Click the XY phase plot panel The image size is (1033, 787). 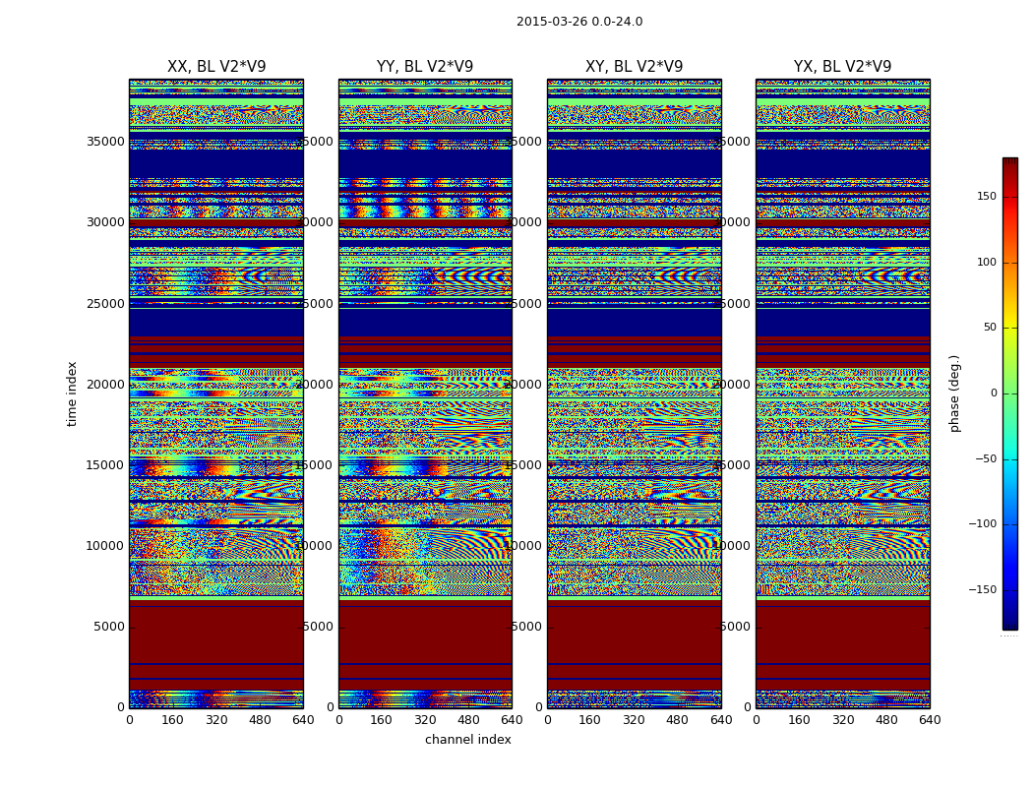point(634,393)
